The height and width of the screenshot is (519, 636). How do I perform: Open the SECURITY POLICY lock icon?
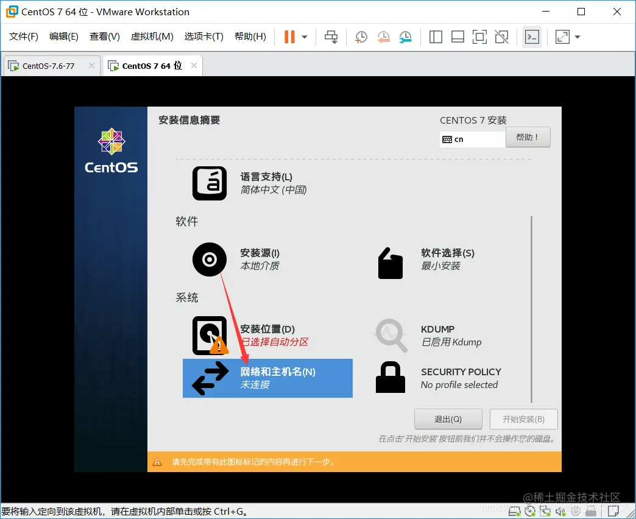(390, 377)
